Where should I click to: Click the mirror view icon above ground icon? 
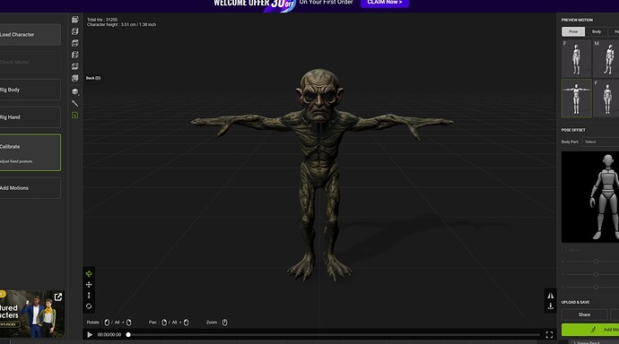(x=550, y=296)
